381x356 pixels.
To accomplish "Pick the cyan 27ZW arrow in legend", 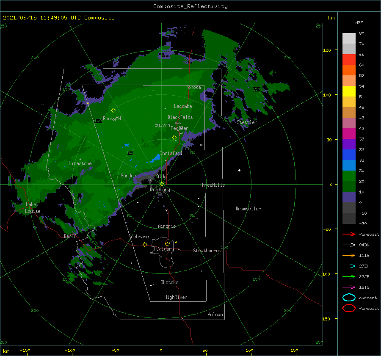I will click(349, 266).
